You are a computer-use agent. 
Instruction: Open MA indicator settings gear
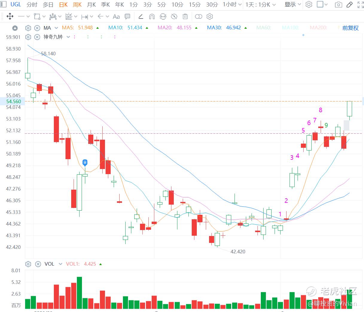[x=28, y=28]
